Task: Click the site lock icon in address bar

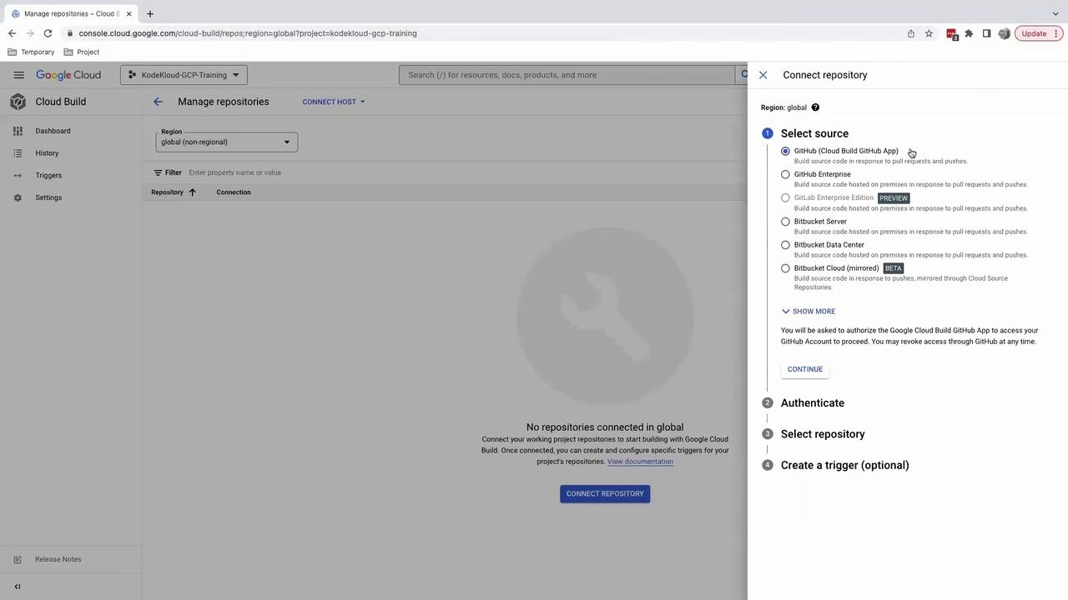Action: click(x=70, y=33)
